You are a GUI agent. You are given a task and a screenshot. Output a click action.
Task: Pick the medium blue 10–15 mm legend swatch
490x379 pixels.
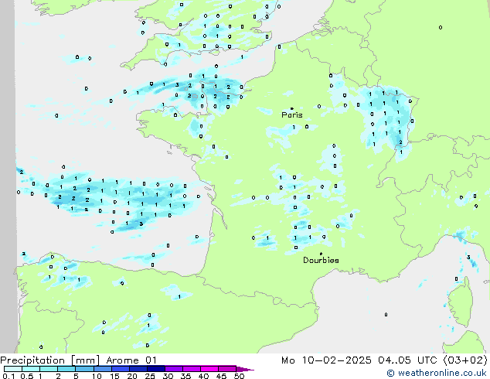click(103, 369)
